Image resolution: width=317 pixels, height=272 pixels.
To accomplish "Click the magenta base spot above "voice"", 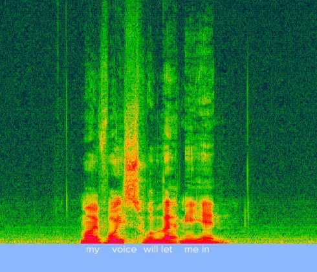I will 115,238.
